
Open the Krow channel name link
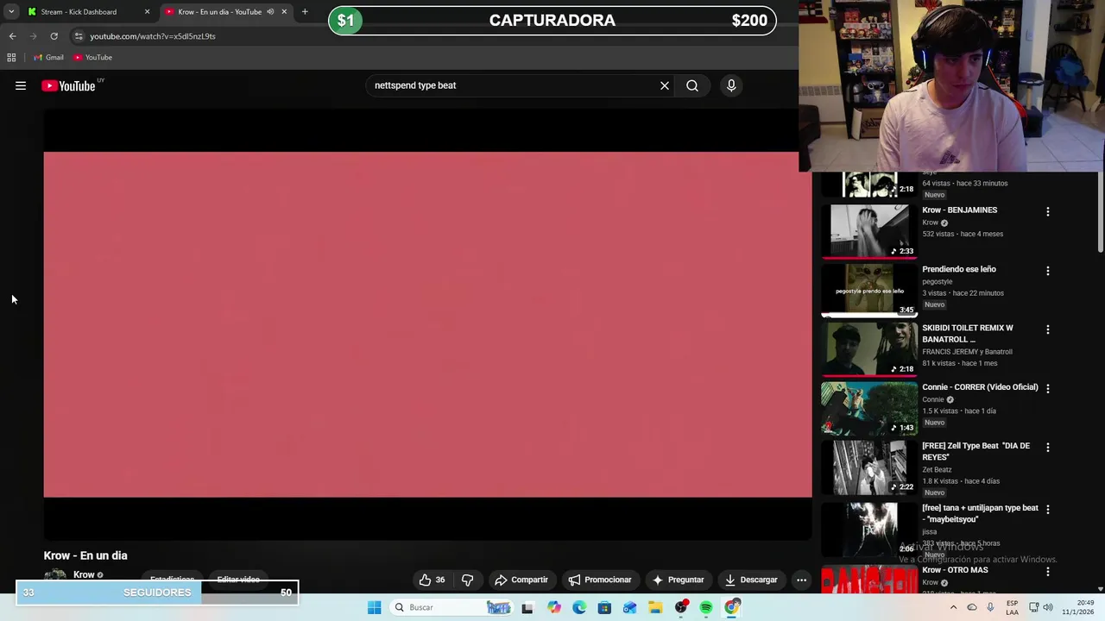(84, 574)
